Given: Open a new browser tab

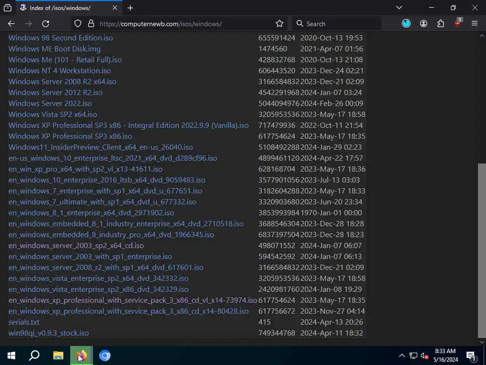Looking at the screenshot, I should click(130, 8).
